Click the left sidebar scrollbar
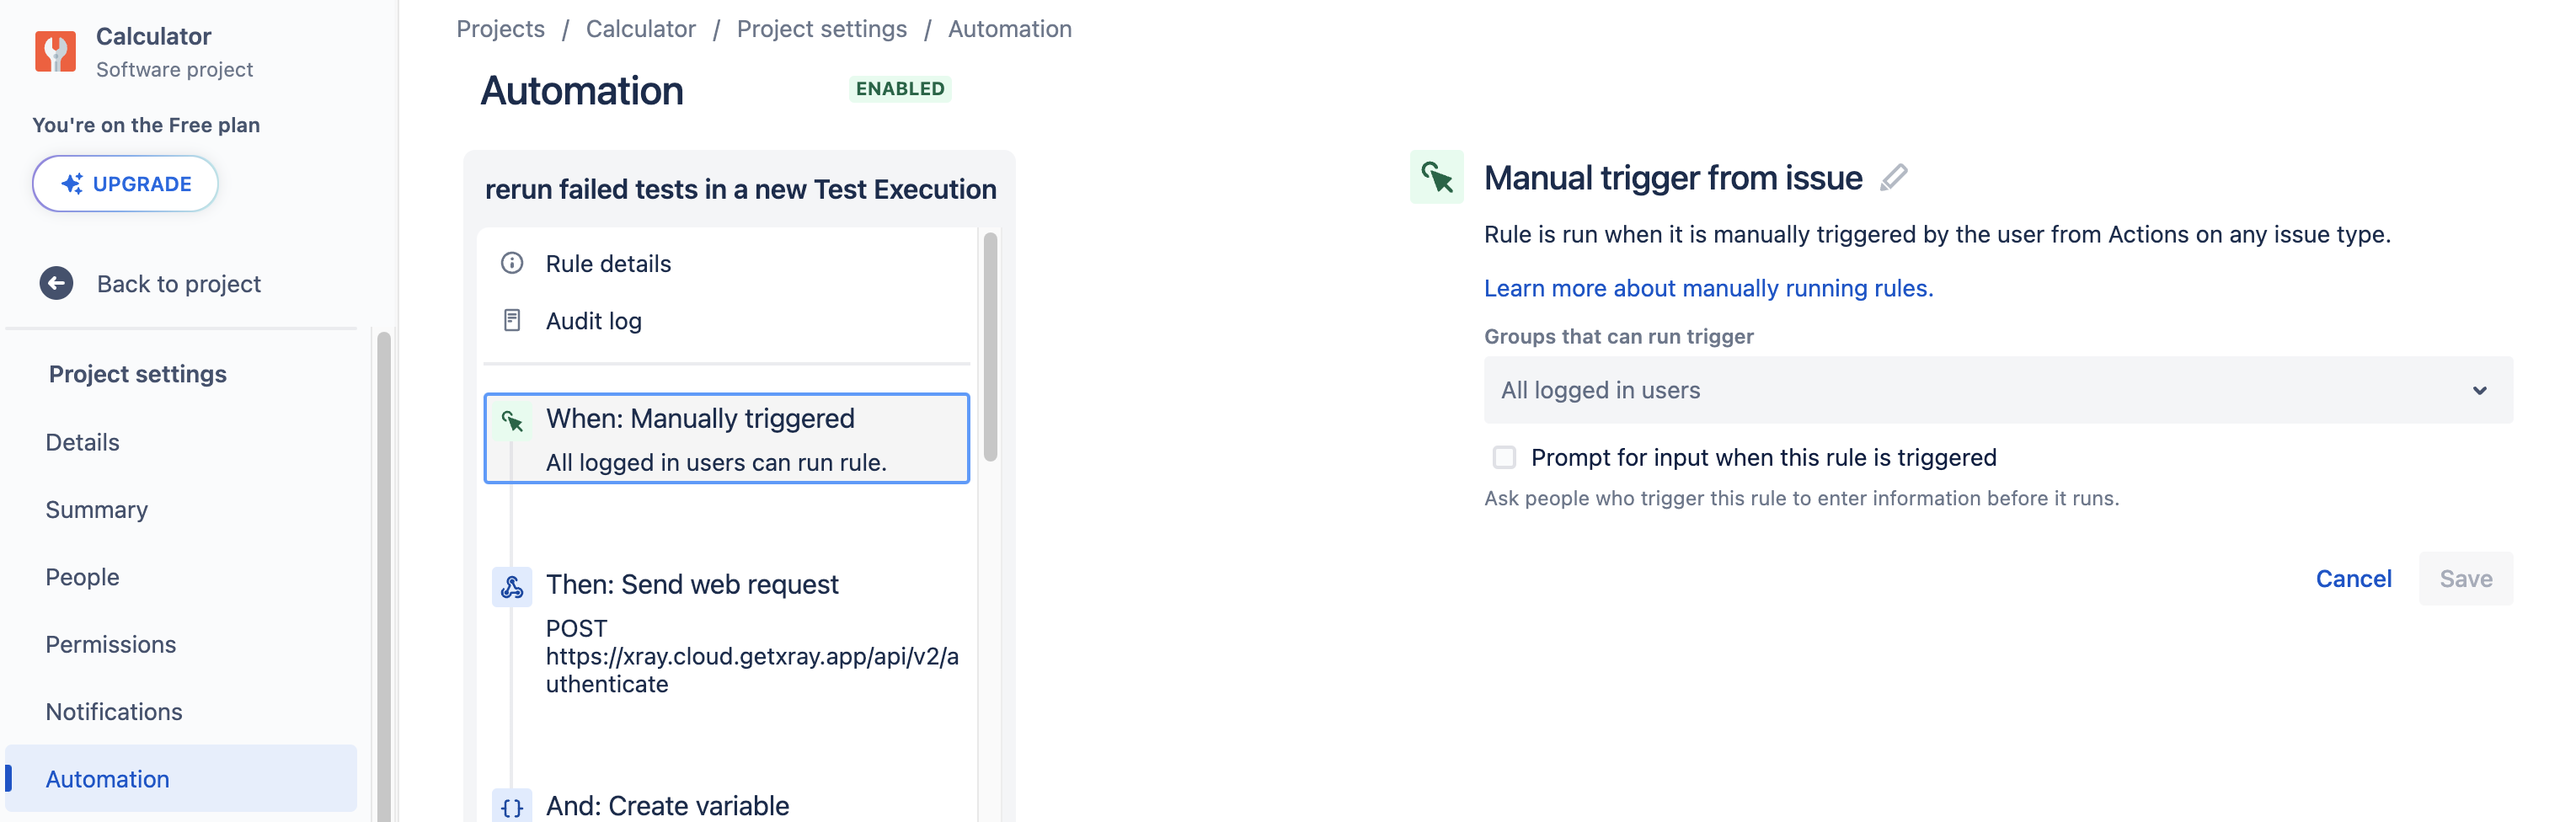Viewport: 2576px width, 822px height. tap(383, 576)
